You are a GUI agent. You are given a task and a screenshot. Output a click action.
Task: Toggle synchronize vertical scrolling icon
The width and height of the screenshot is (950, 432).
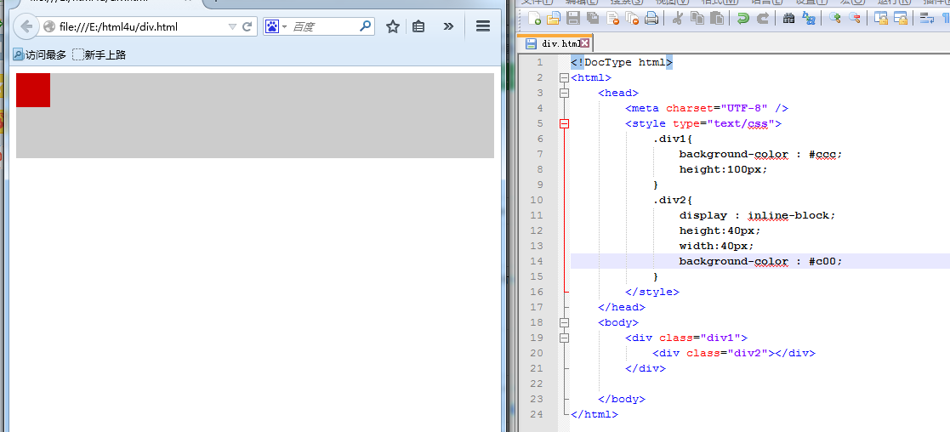pos(881,18)
